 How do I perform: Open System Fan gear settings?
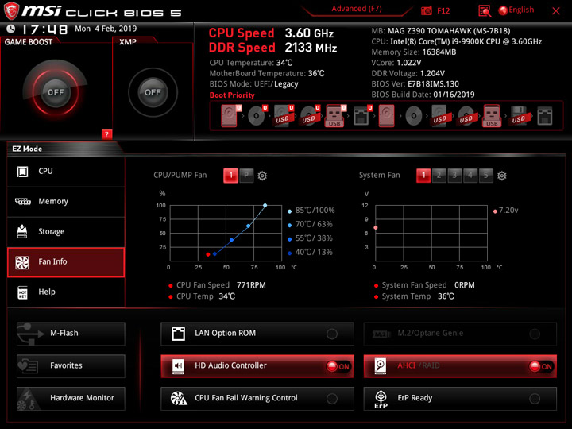[502, 176]
